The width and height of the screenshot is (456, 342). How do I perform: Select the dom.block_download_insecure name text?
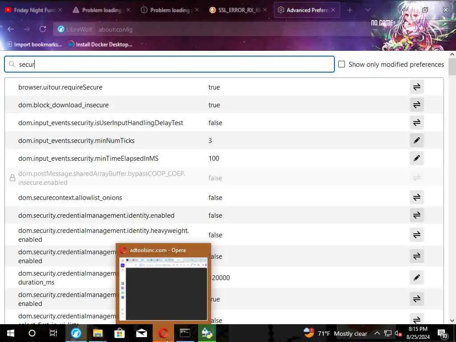pos(63,105)
